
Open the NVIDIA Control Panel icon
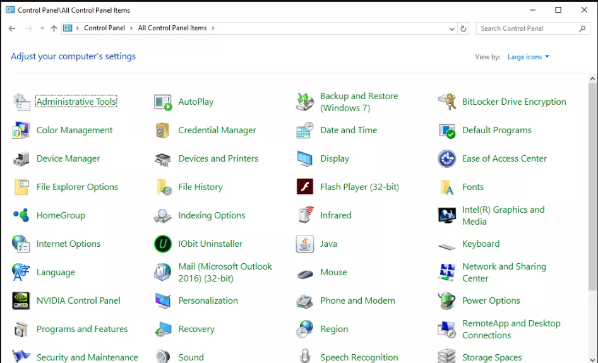tap(21, 301)
